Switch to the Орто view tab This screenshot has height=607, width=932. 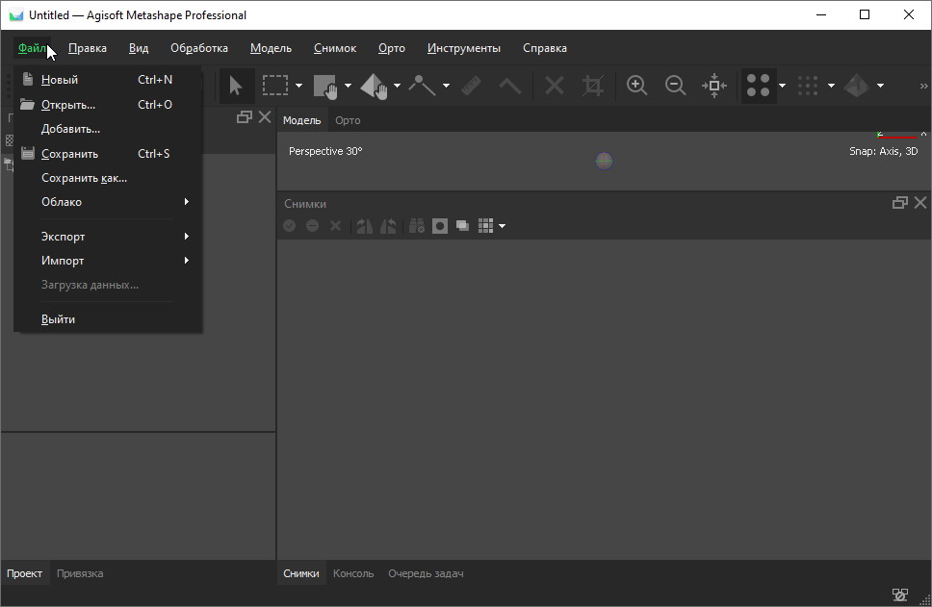point(348,120)
